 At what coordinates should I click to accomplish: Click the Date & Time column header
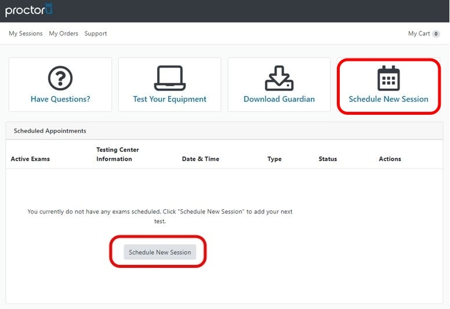tap(200, 159)
